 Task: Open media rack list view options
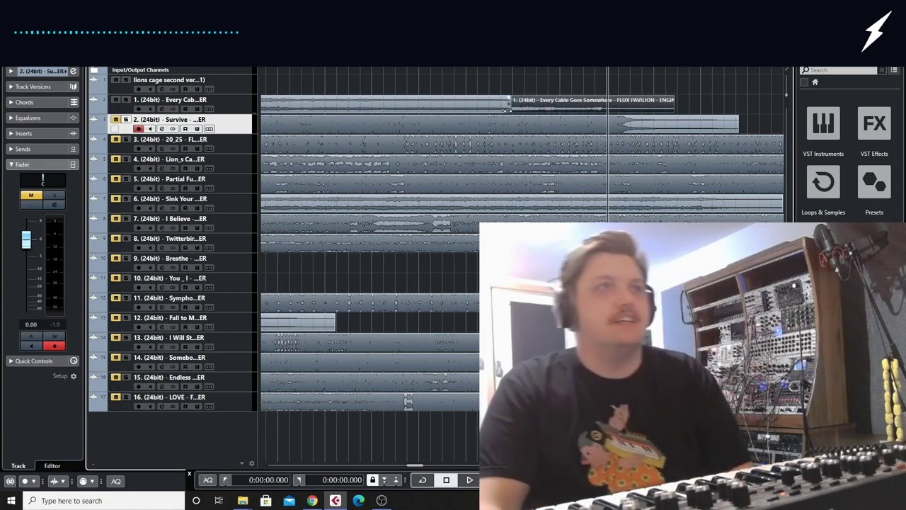click(894, 70)
